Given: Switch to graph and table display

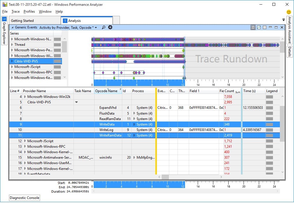Looking at the screenshot, I should tap(253, 27).
